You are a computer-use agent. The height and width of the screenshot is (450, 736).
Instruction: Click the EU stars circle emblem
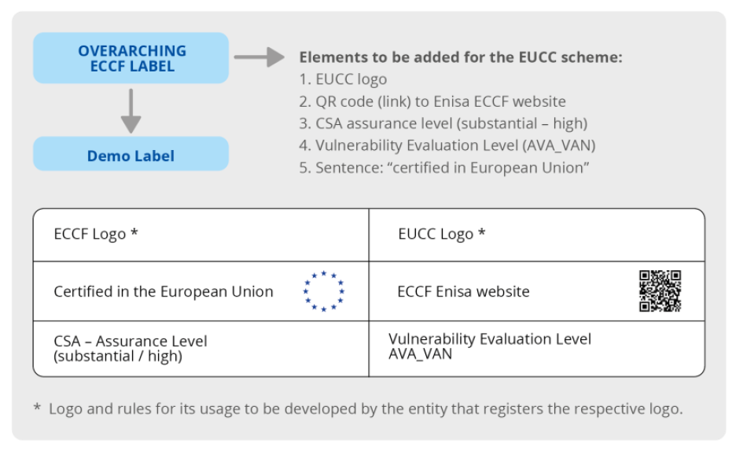(324, 291)
